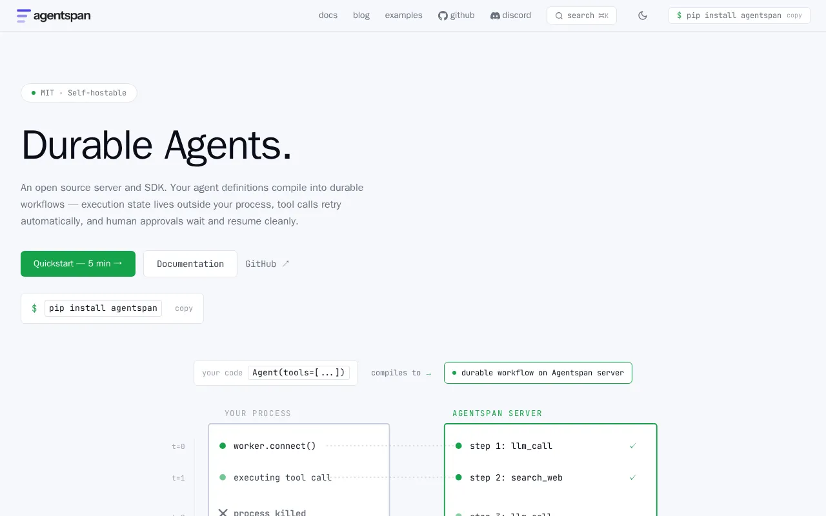
Task: Click header 'pip install agentspan' text
Action: click(x=734, y=15)
